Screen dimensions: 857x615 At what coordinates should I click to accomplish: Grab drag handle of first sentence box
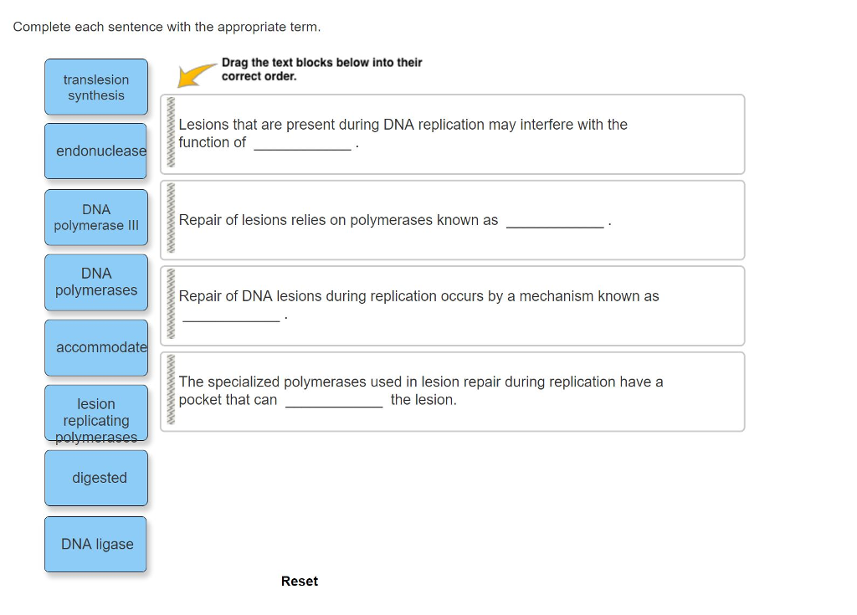click(171, 134)
